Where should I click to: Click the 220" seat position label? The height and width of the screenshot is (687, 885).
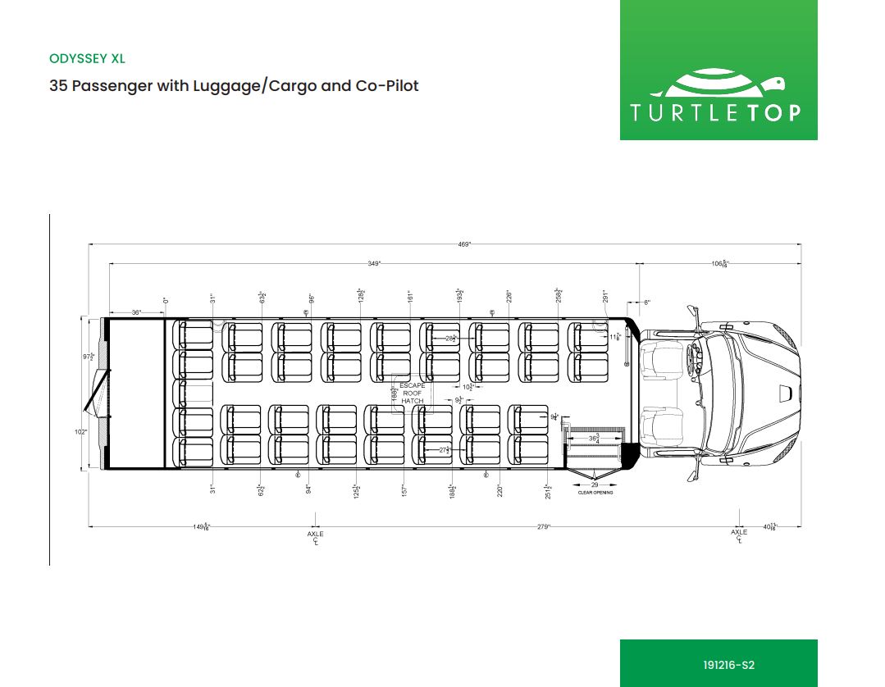pos(500,489)
